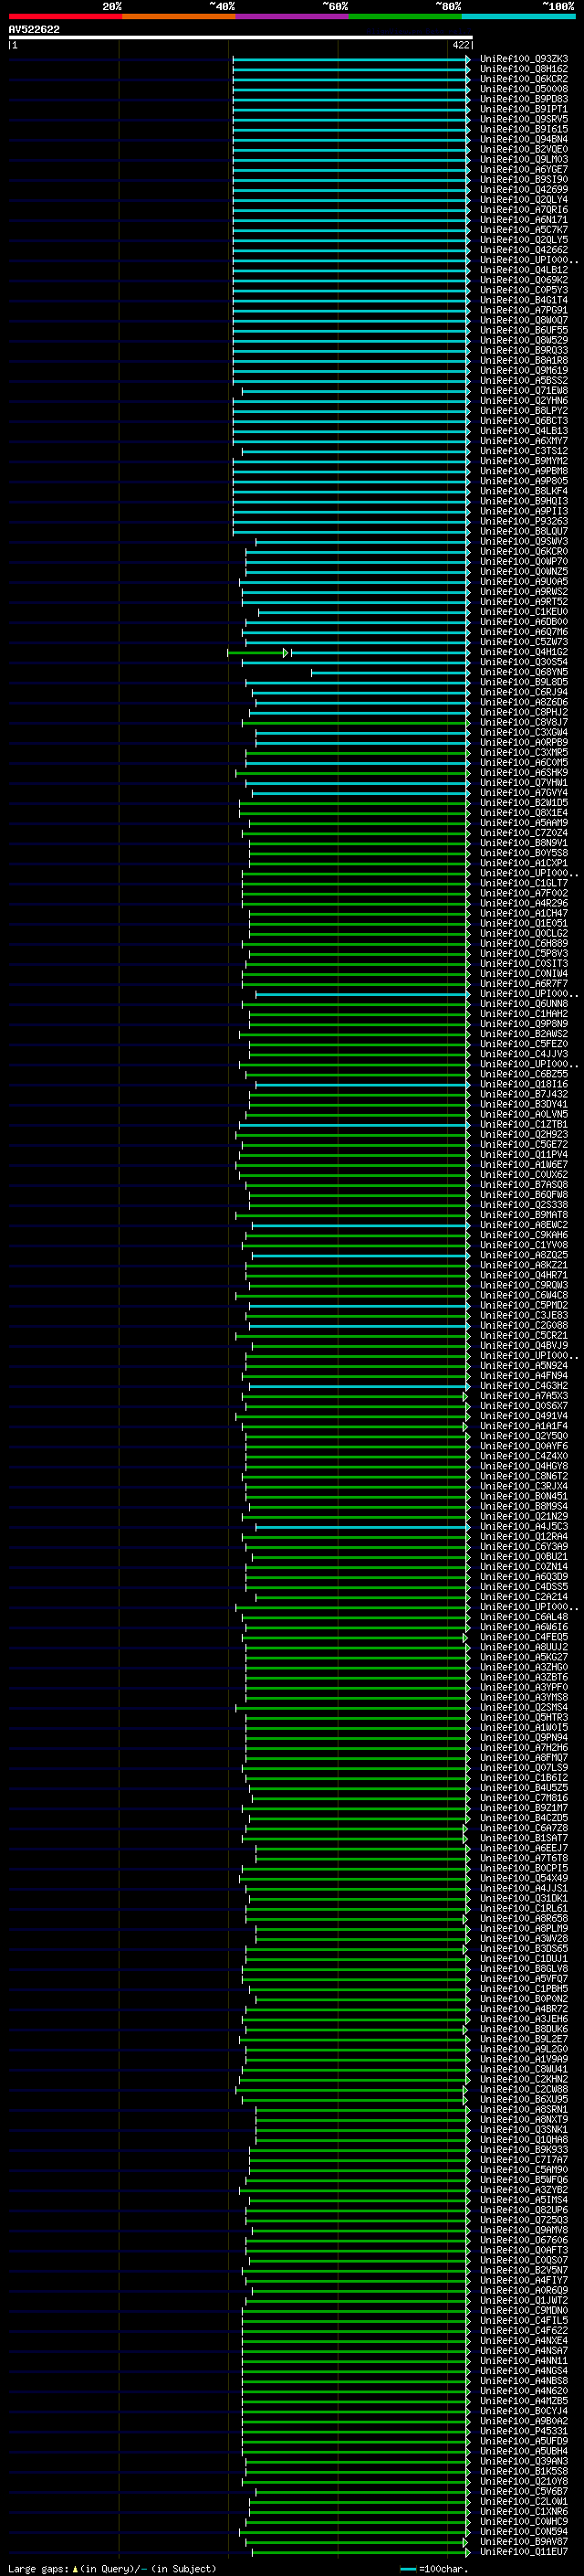Click hit label UniRef100_Q30S54
Viewport: 584px width, 2576px height.
point(524,662)
